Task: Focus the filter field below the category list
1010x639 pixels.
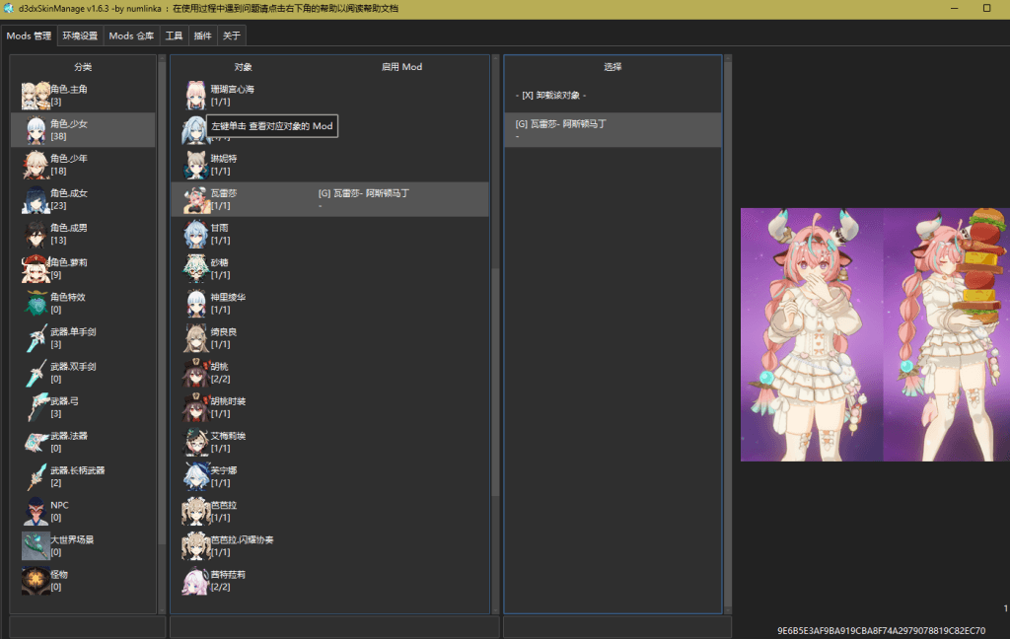Action: click(87, 627)
